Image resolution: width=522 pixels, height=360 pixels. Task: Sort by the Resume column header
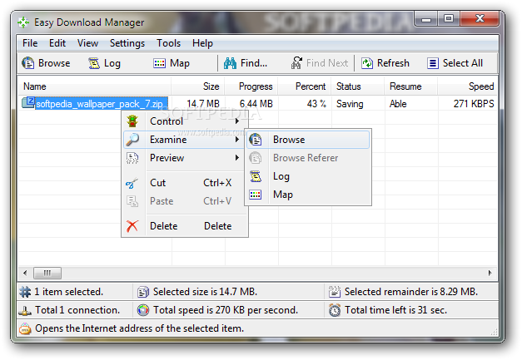(411, 86)
